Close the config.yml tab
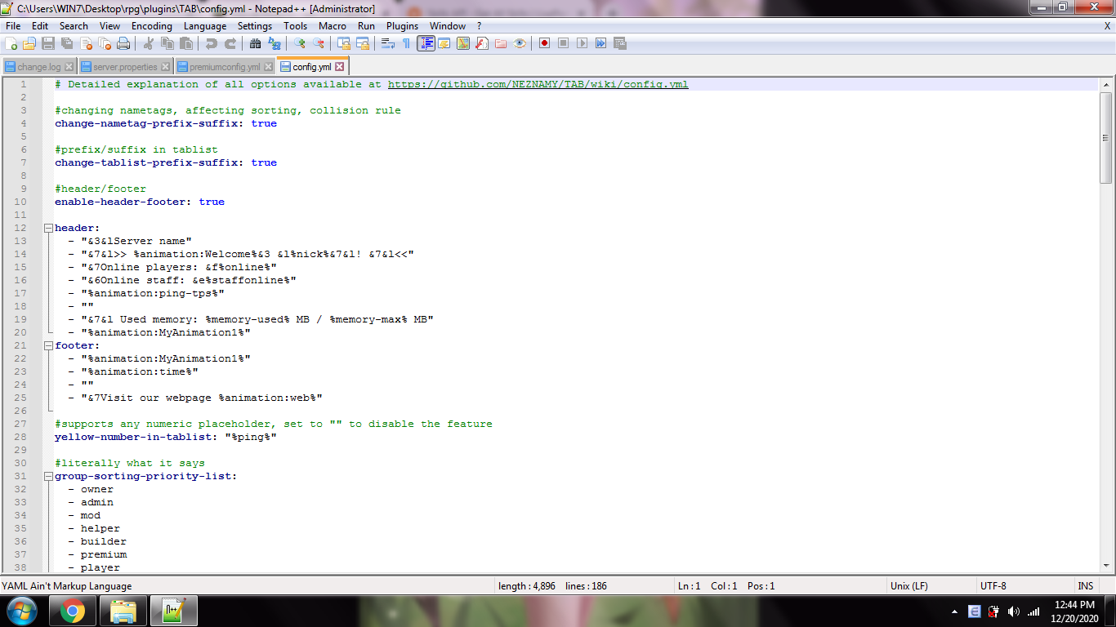 click(x=340, y=67)
